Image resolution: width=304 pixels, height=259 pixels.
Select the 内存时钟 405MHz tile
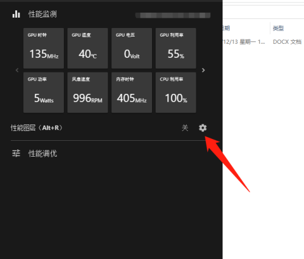(132, 93)
